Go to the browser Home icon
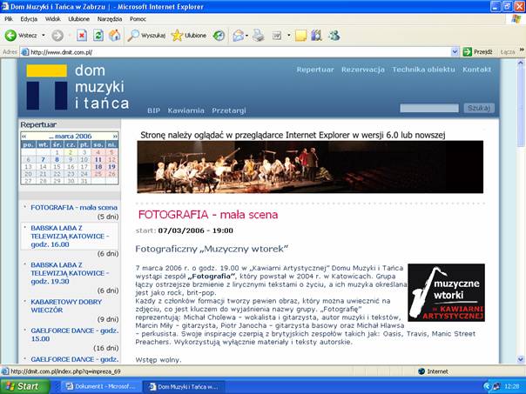This screenshot has height=394, width=526. click(114, 36)
